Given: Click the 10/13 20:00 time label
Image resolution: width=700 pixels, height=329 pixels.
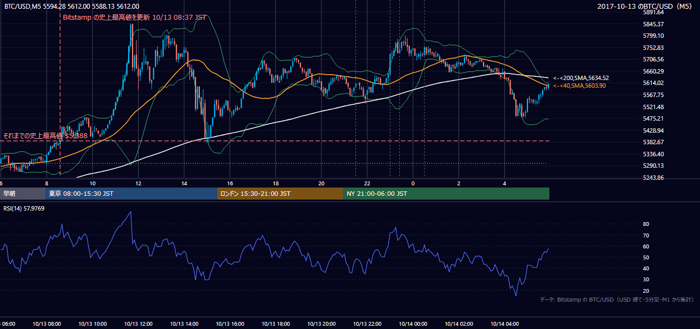Looking at the screenshot, I should (322, 324).
